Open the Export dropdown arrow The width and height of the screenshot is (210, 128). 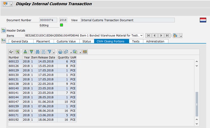80,52
